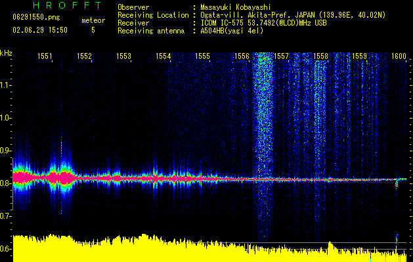This screenshot has height=262, width=413.
Task: Click the 1554 time marker
Action: tap(163, 56)
